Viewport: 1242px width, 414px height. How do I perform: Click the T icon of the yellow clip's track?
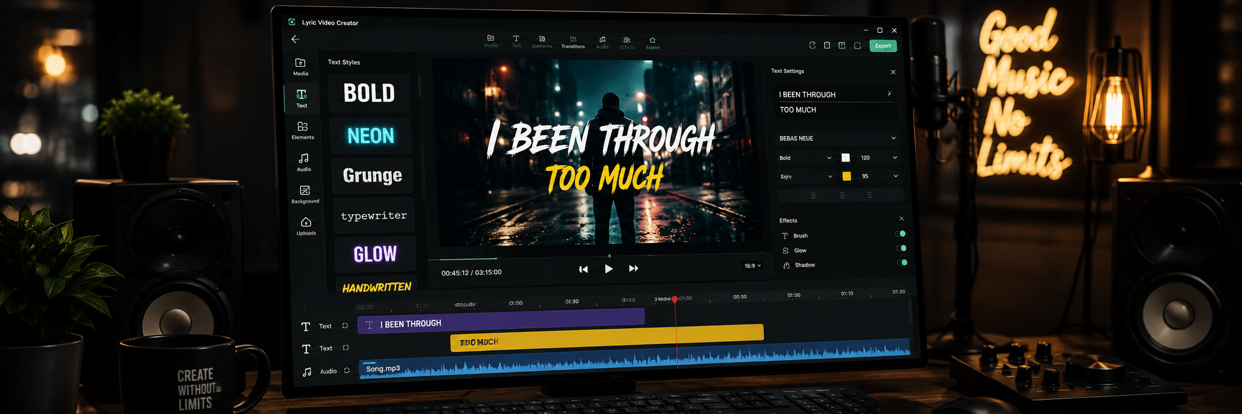(306, 349)
